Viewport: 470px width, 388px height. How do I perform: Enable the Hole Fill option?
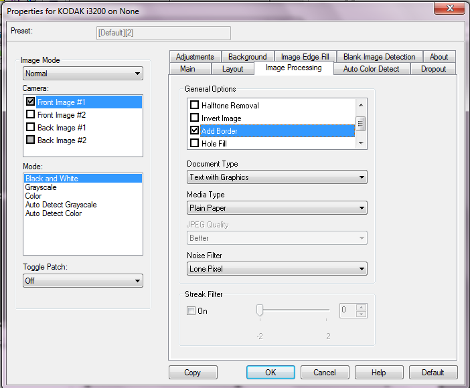[x=195, y=143]
